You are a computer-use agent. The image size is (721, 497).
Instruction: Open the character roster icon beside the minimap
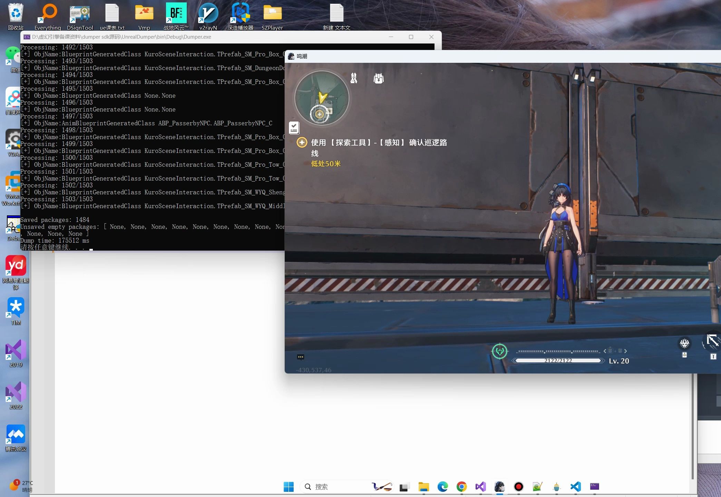click(x=354, y=78)
